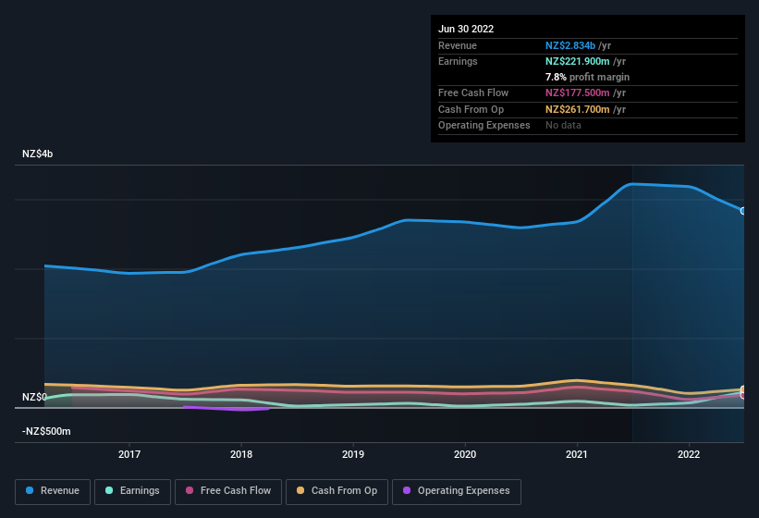The width and height of the screenshot is (759, 518).
Task: Toggle the Operating Expenses legend button
Action: click(x=456, y=491)
